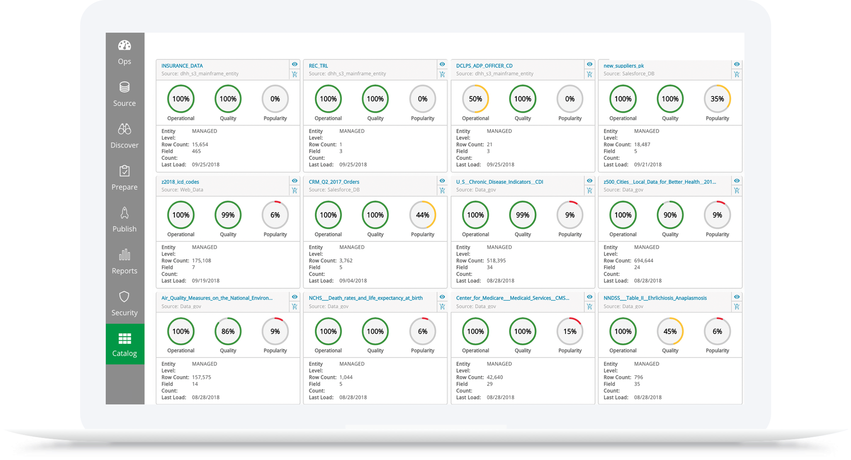This screenshot has width=851, height=460.
Task: Select the Catalog grid tab
Action: tap(125, 344)
